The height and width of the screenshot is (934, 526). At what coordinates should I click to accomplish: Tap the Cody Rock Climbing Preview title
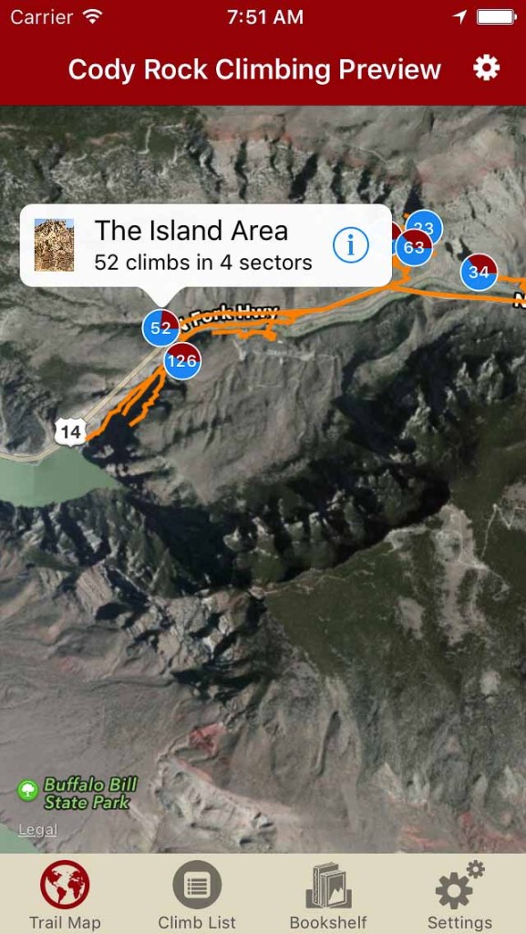pos(254,69)
